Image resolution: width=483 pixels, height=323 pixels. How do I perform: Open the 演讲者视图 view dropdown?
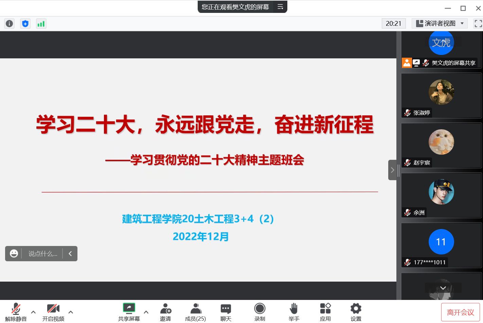[x=440, y=23]
